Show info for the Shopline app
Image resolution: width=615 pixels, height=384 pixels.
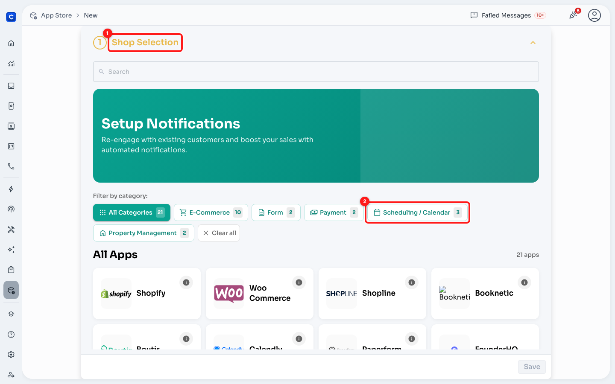pos(412,282)
